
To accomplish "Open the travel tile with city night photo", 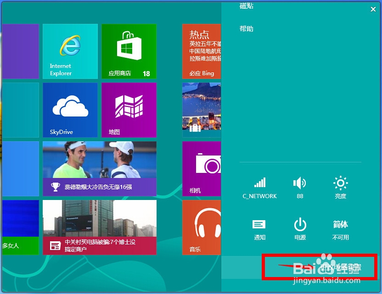I will [202, 110].
